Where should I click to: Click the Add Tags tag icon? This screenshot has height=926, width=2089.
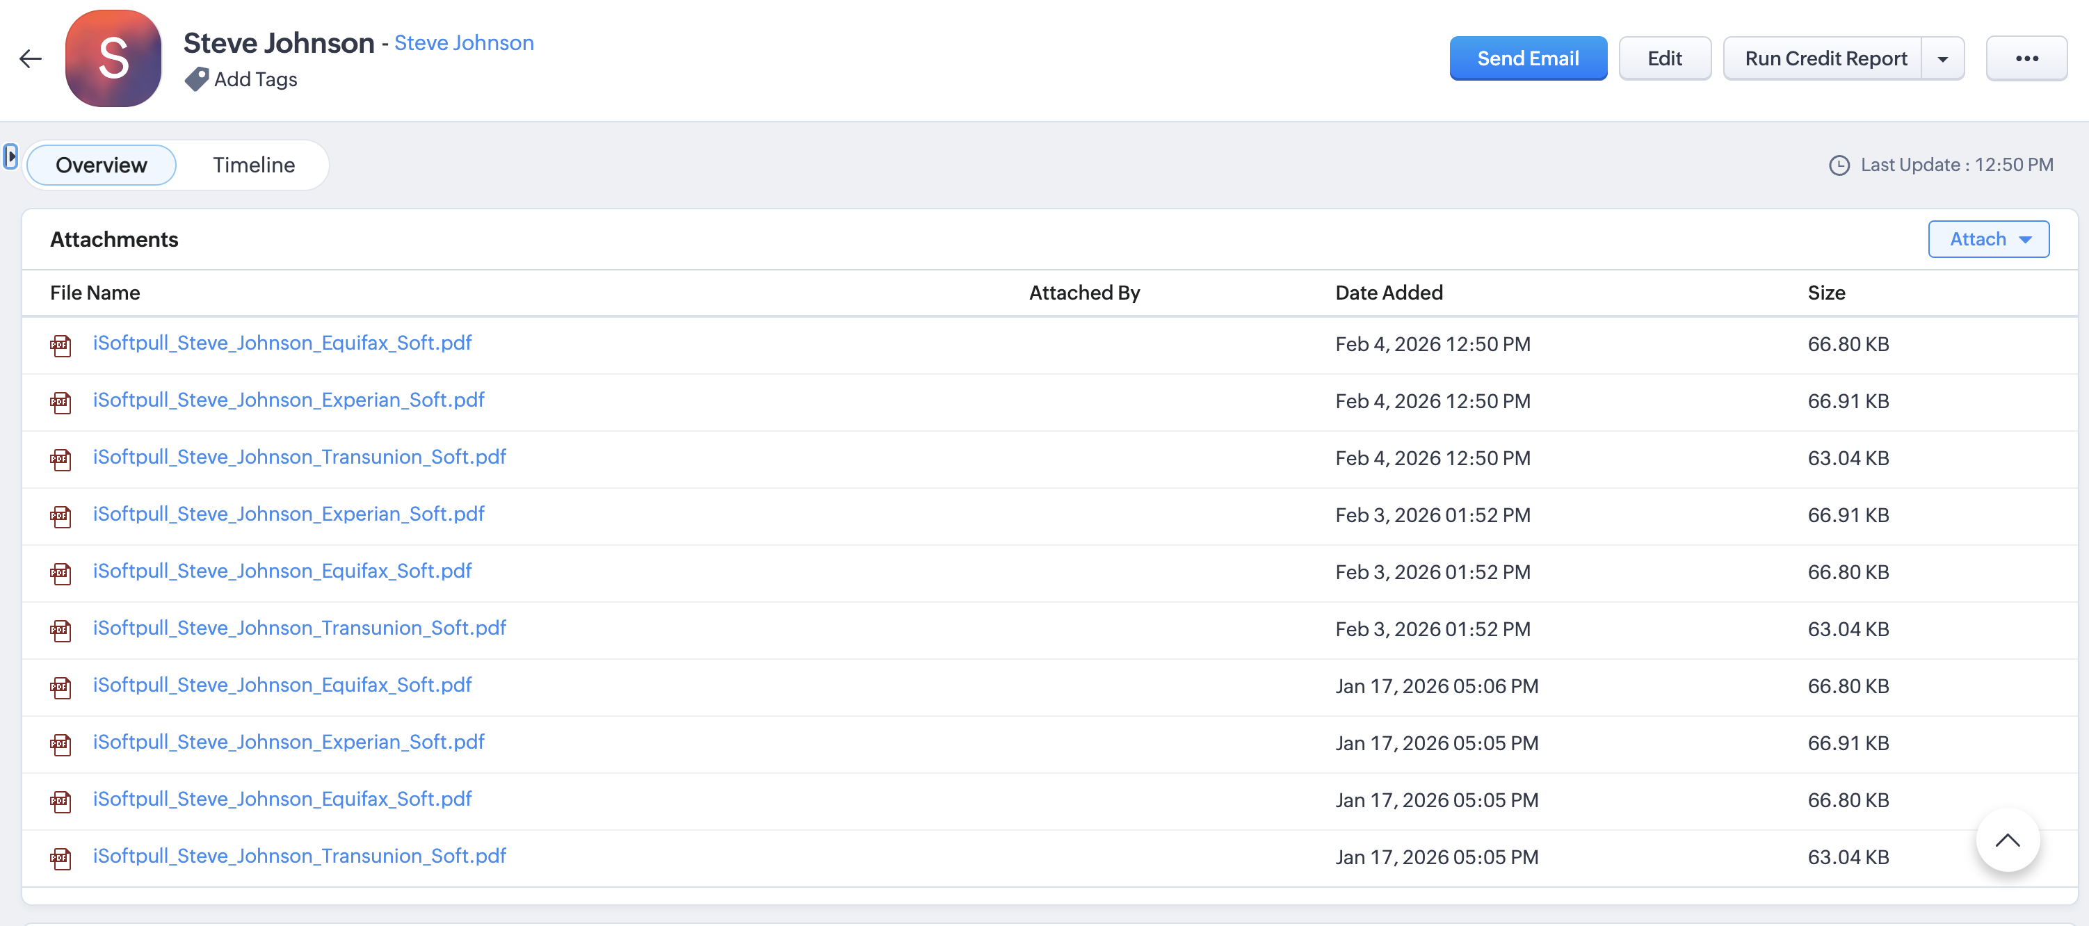click(x=196, y=79)
